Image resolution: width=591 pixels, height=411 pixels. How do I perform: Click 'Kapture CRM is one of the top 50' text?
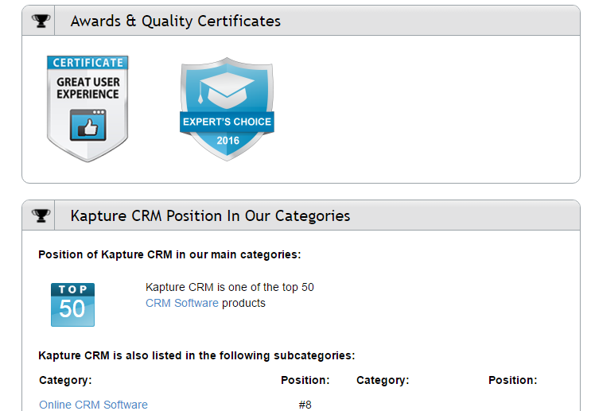(230, 287)
